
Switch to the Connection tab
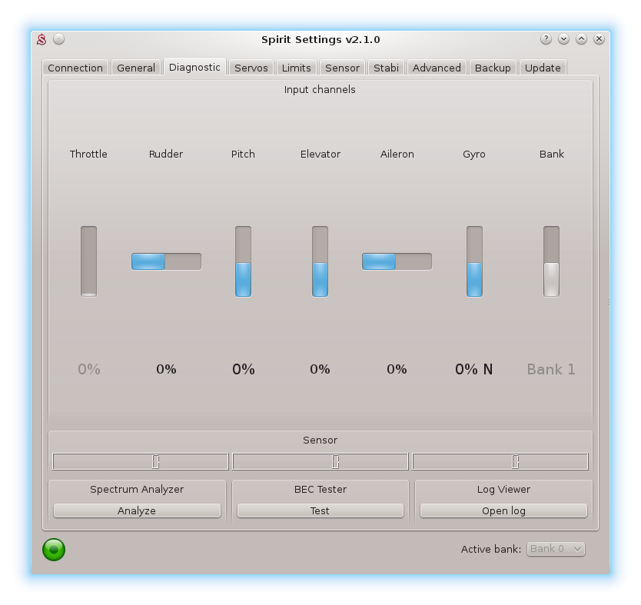point(75,68)
